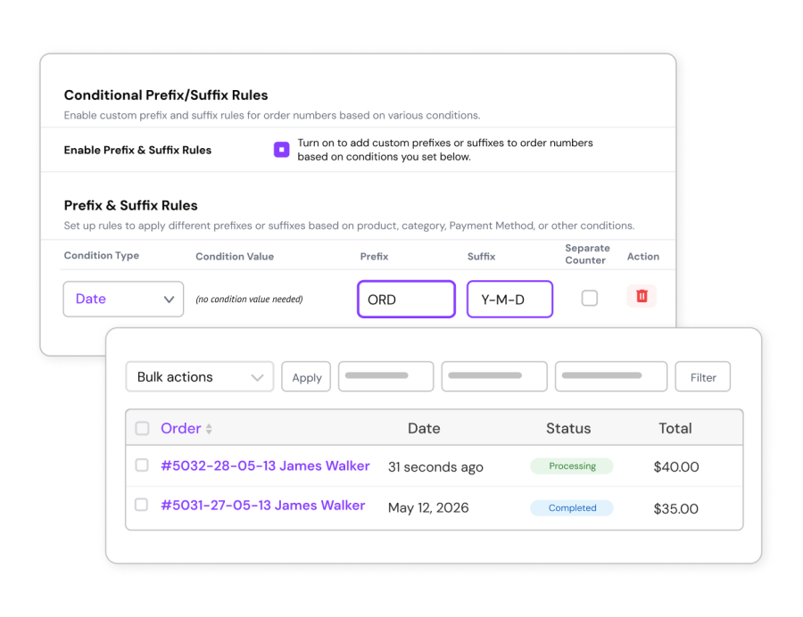Click the Filter button
This screenshot has width=803, height=617.
[x=703, y=377]
